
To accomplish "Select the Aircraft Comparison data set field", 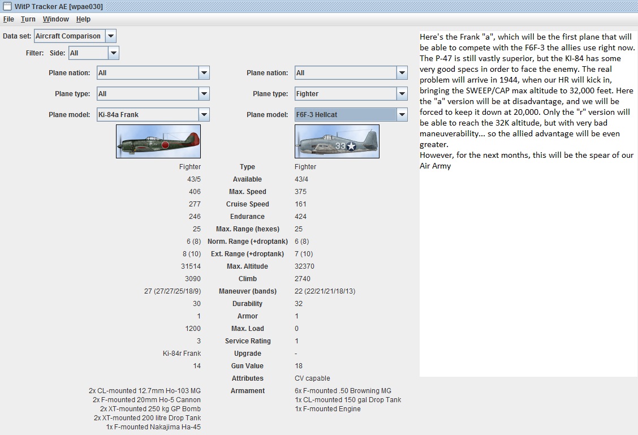I will [70, 36].
